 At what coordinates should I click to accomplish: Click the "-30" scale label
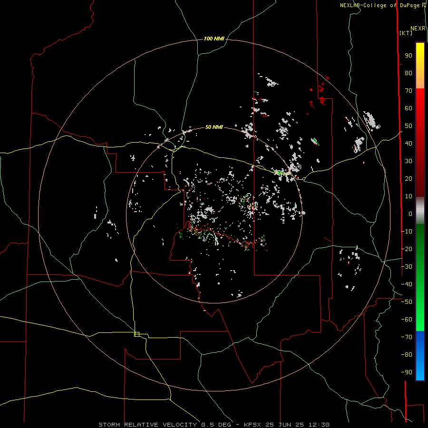click(x=407, y=266)
